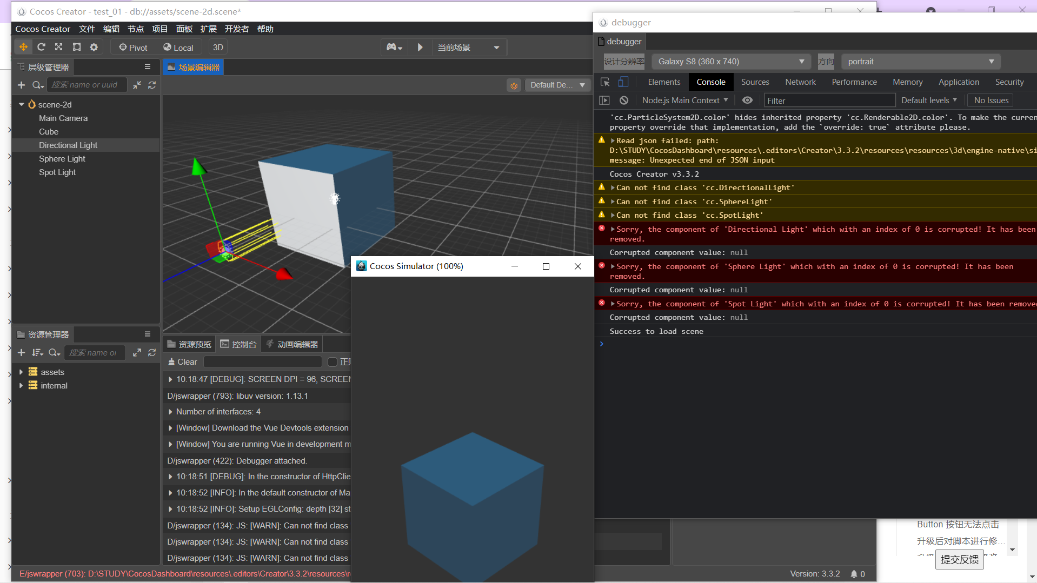This screenshot has width=1037, height=583.
Task: Open Galaxy S8 resolution dropdown
Action: (732, 62)
